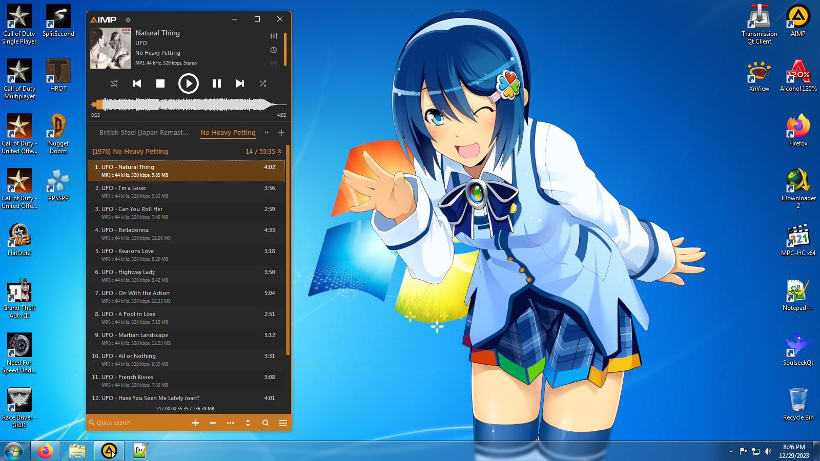This screenshot has height=461, width=820.
Task: Select the SoulseekQt desktop icon
Action: pos(798,349)
